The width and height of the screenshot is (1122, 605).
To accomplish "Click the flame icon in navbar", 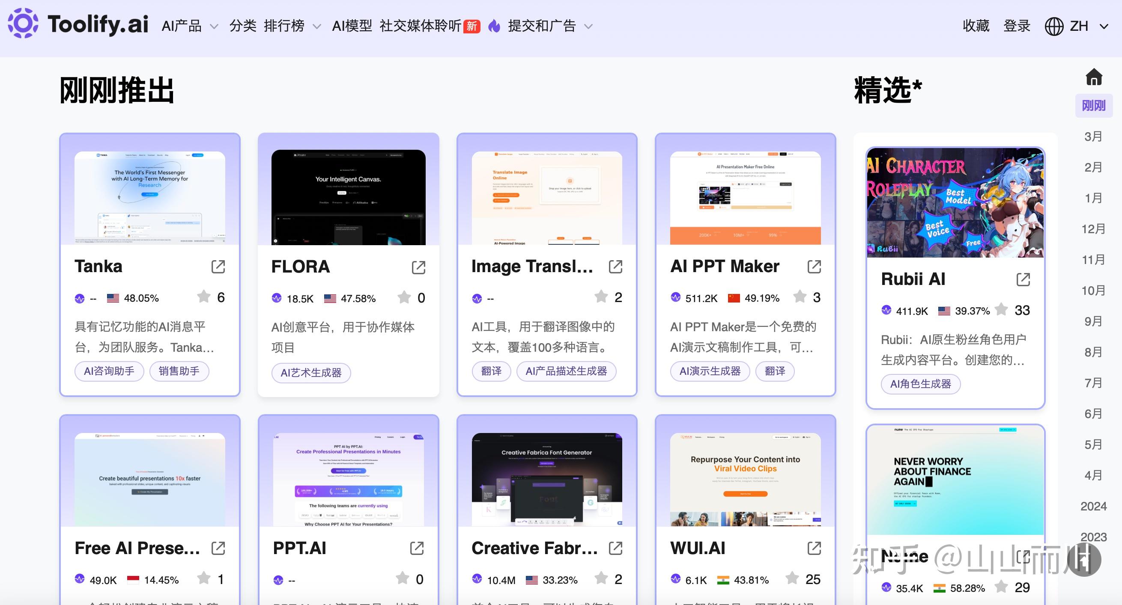I will coord(494,26).
